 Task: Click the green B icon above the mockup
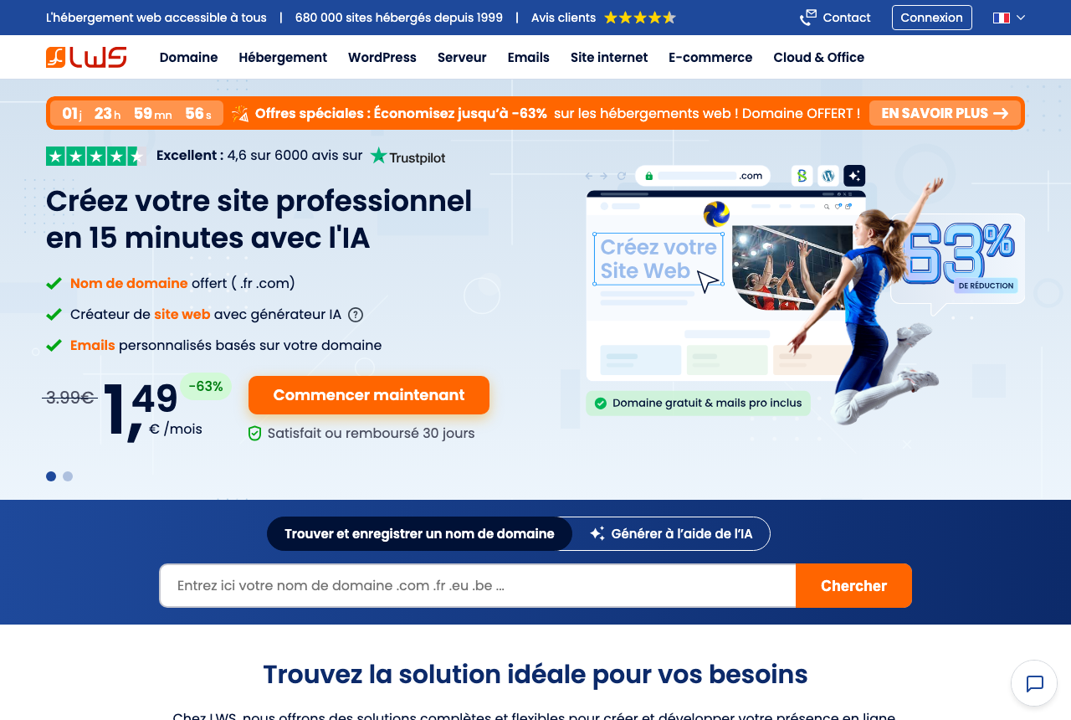click(x=802, y=176)
